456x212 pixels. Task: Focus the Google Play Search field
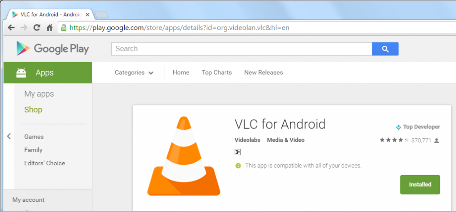[242, 49]
